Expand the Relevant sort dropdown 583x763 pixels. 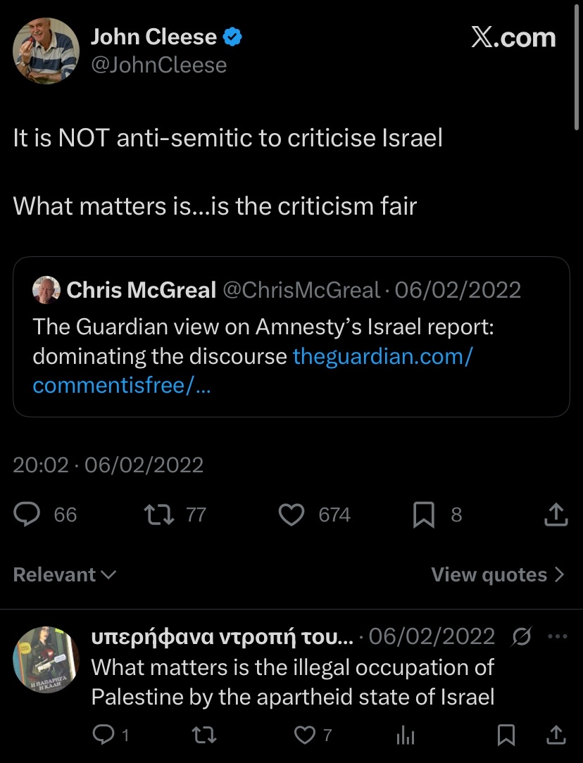(x=65, y=574)
